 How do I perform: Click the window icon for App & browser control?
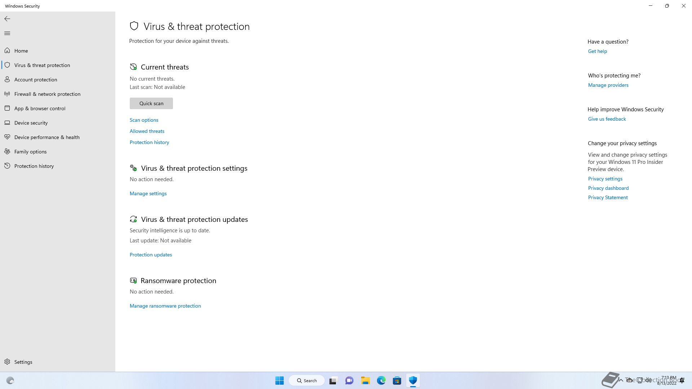coord(7,108)
